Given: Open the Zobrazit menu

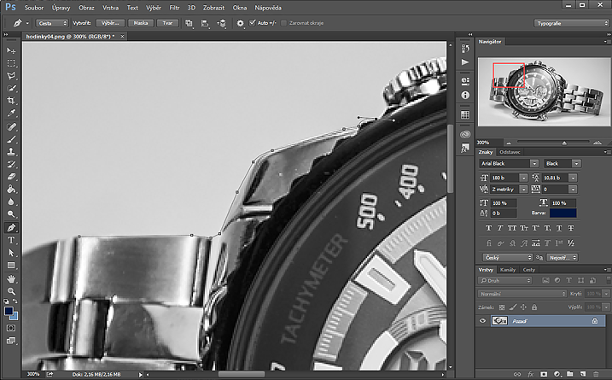Looking at the screenshot, I should pyautogui.click(x=213, y=8).
